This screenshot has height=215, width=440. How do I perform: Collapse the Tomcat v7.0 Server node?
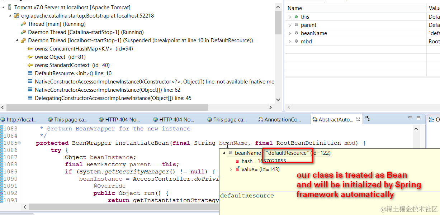[x=3, y=7]
